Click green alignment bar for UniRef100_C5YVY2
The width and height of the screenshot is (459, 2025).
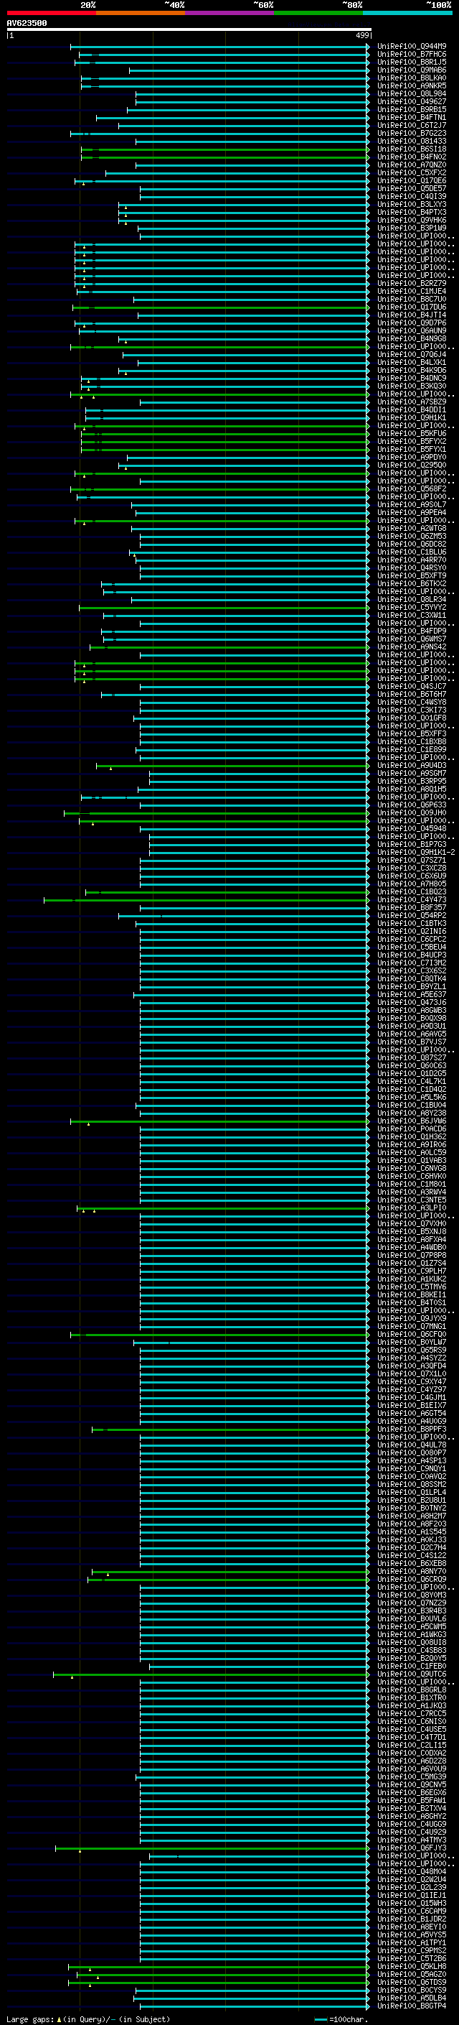[x=224, y=608]
